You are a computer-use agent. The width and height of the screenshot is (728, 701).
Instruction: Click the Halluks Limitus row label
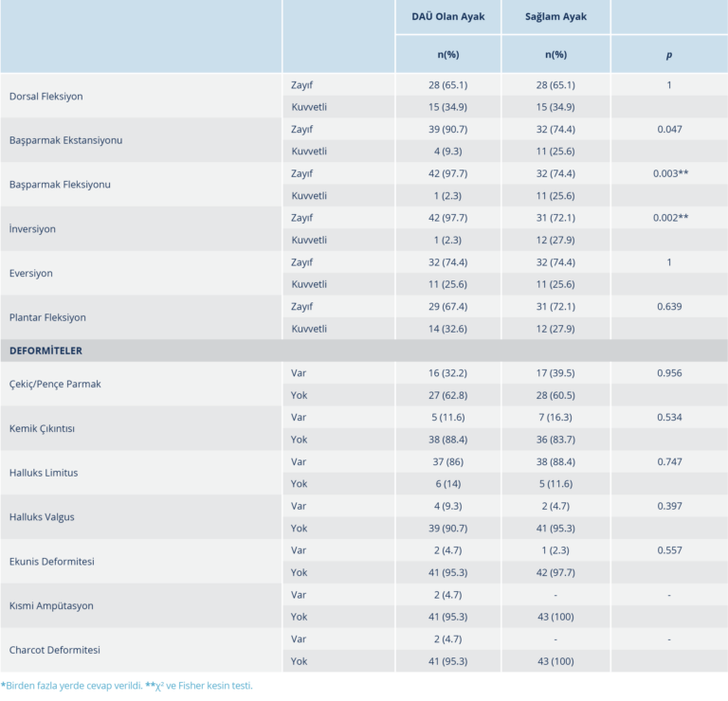[45, 473]
